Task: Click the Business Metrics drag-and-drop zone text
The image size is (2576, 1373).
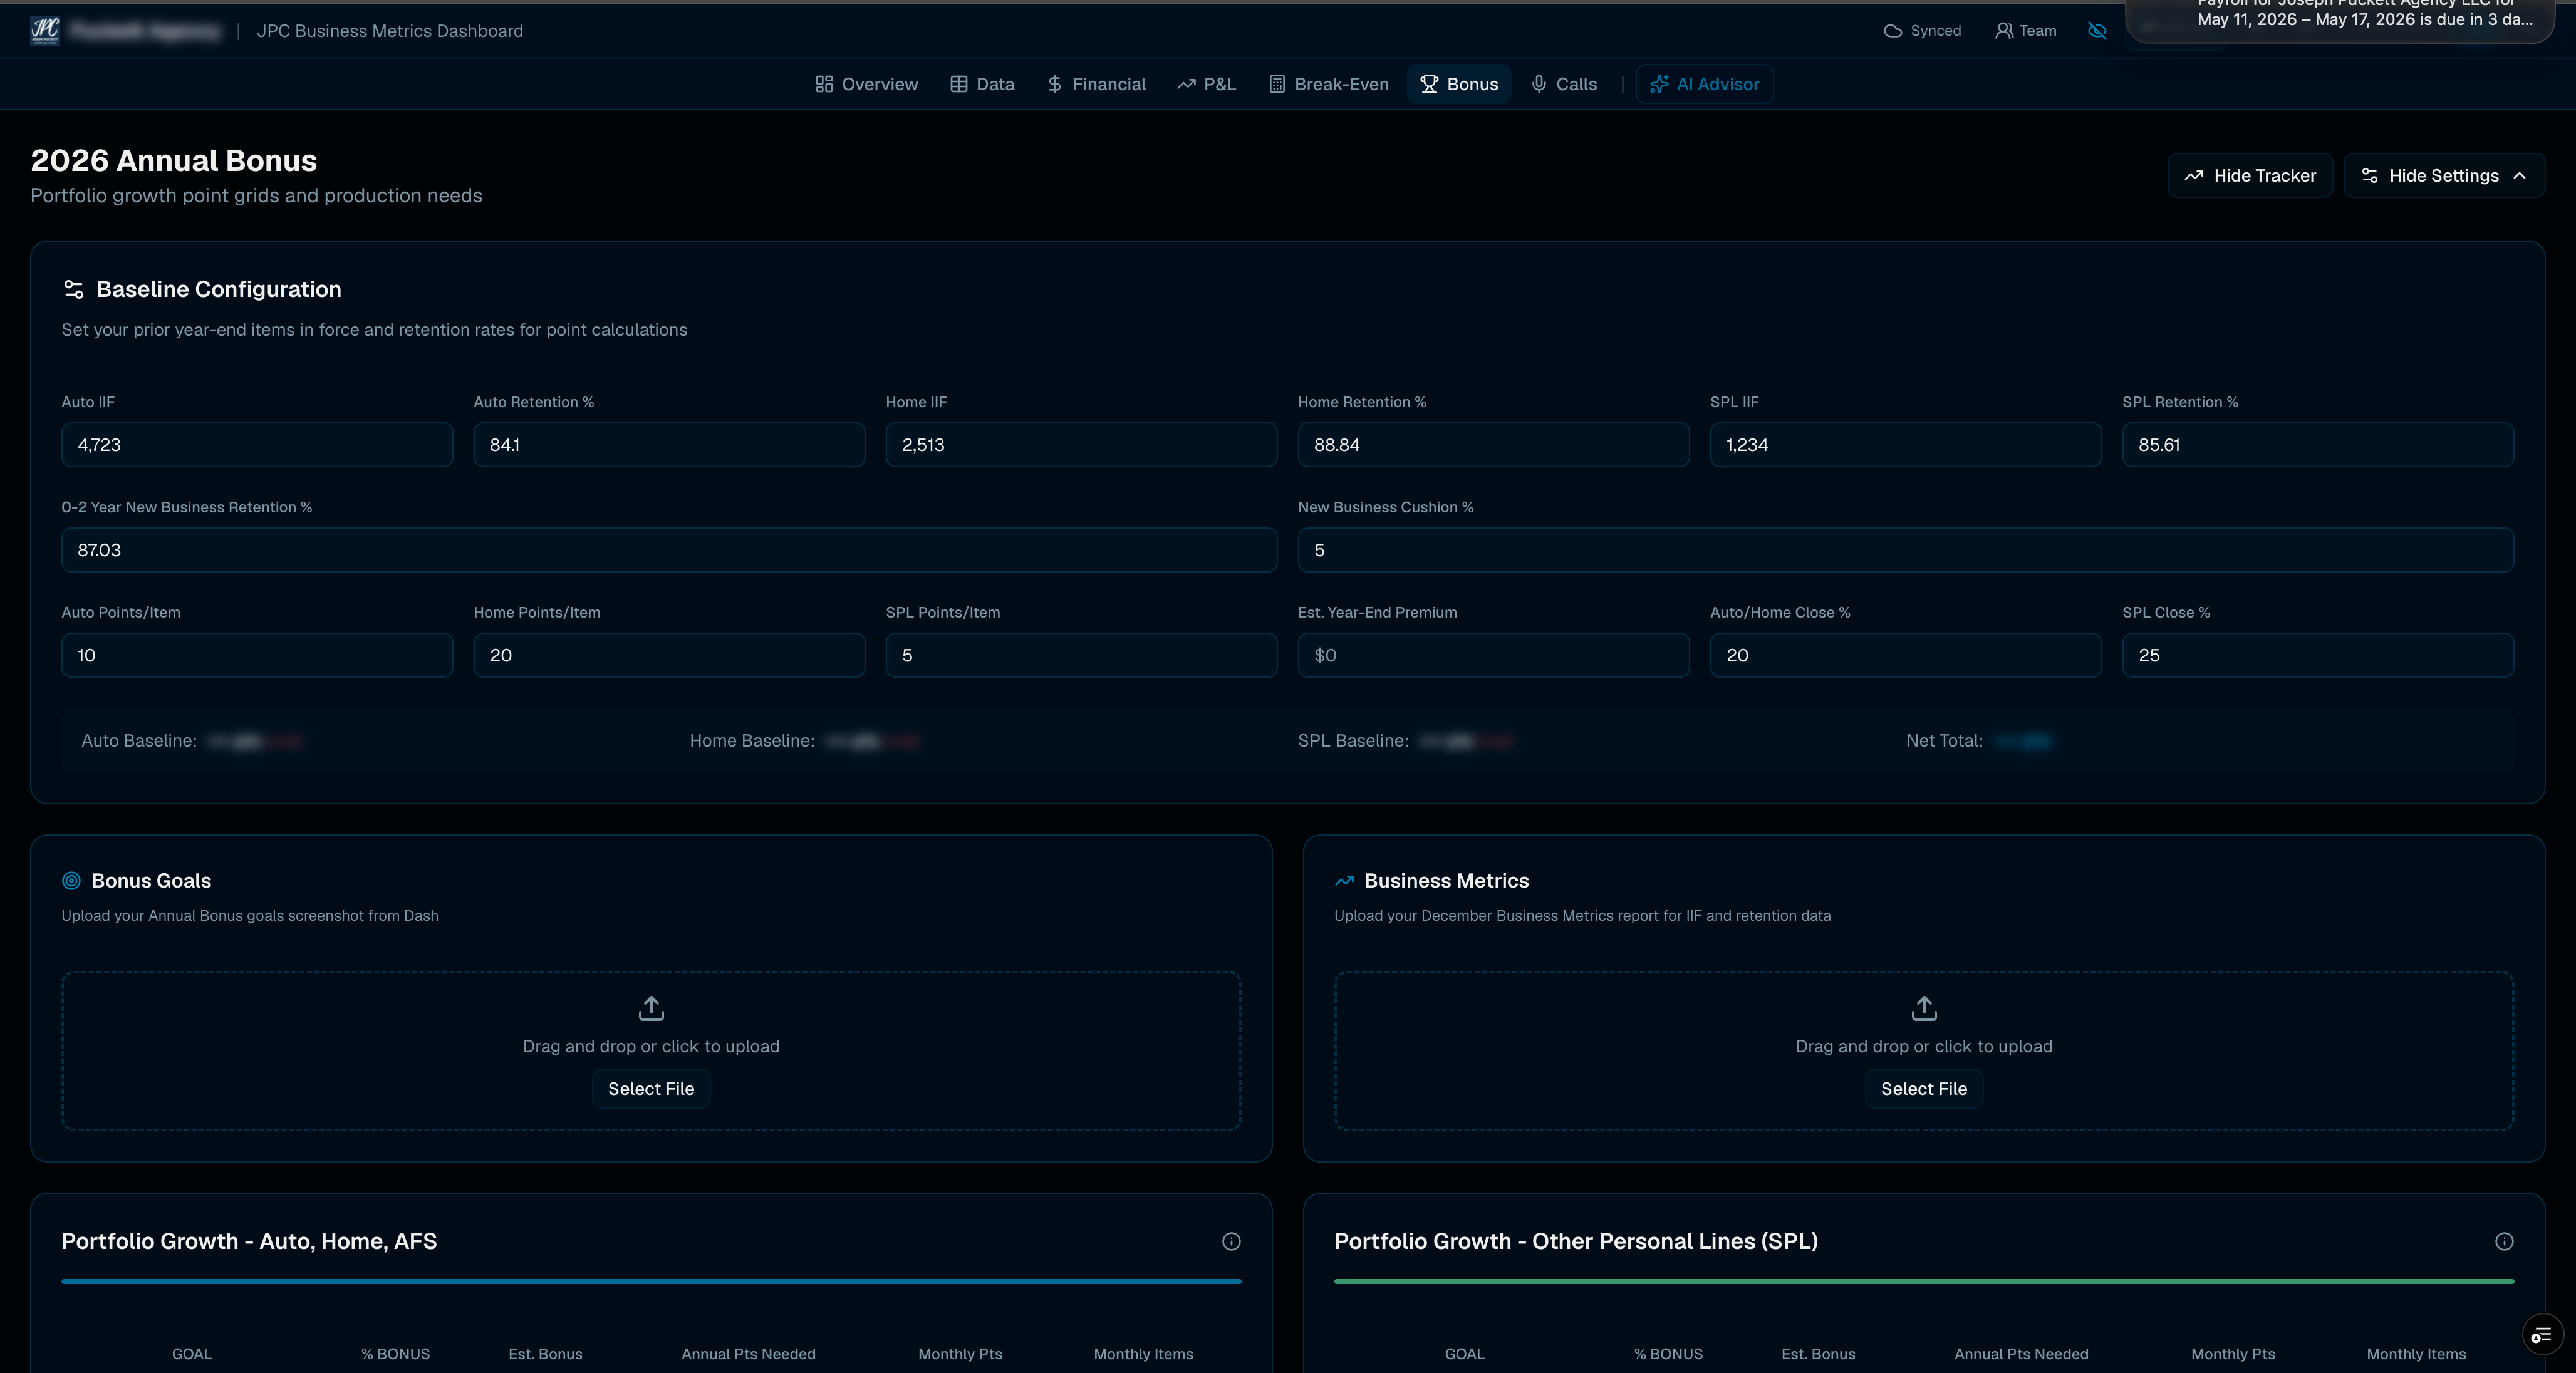Action: tap(1924, 1046)
